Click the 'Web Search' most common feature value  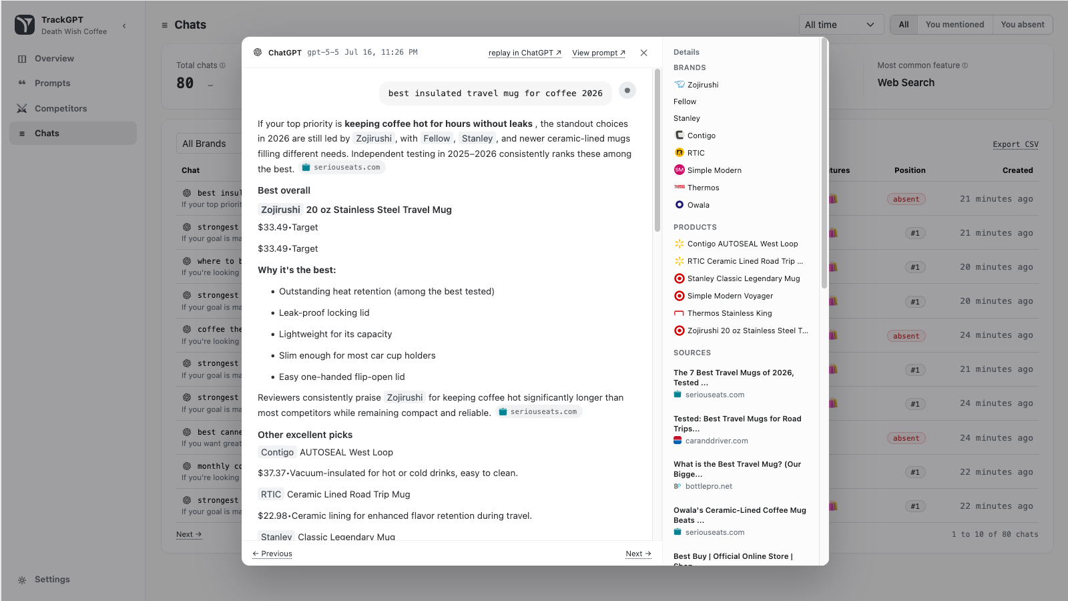tap(906, 83)
